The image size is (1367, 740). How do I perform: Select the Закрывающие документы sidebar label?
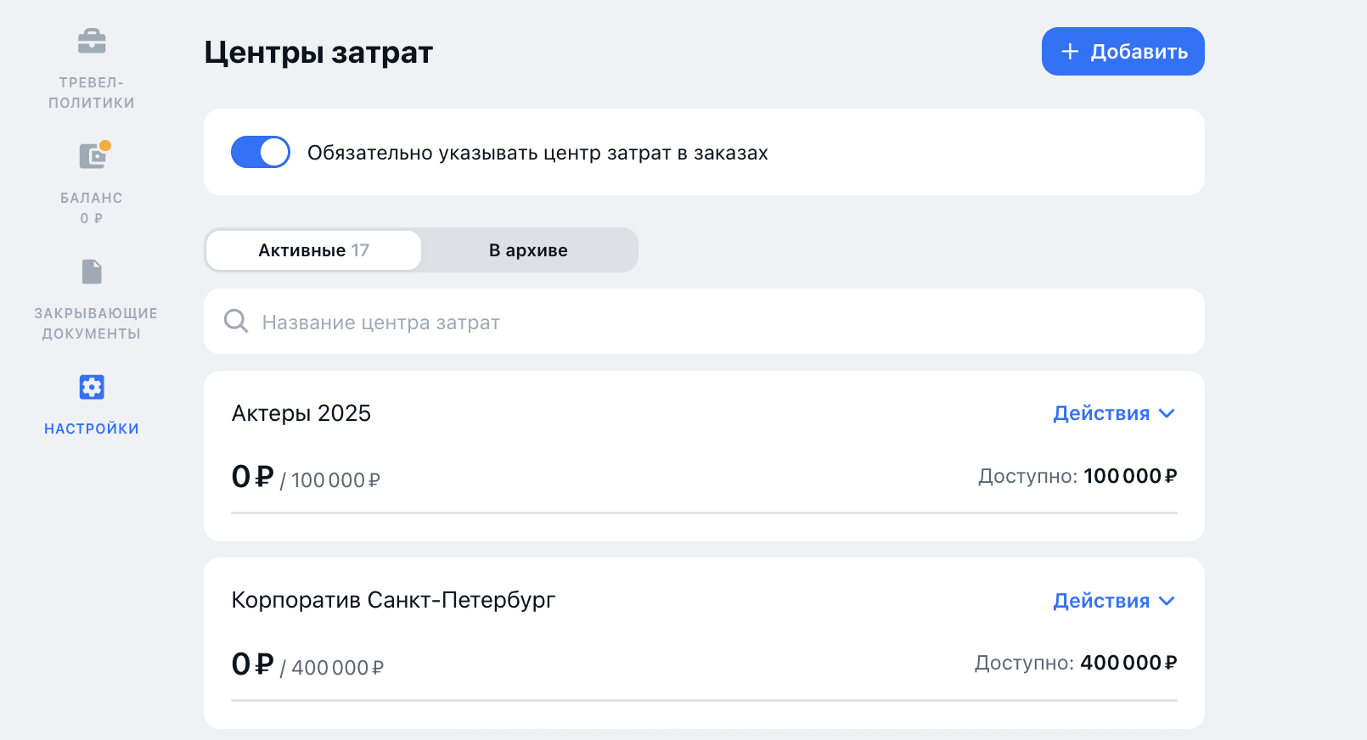click(95, 323)
